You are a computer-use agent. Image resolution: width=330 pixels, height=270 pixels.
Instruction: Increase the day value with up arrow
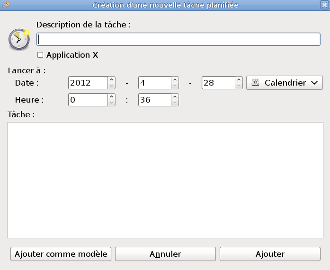click(239, 80)
